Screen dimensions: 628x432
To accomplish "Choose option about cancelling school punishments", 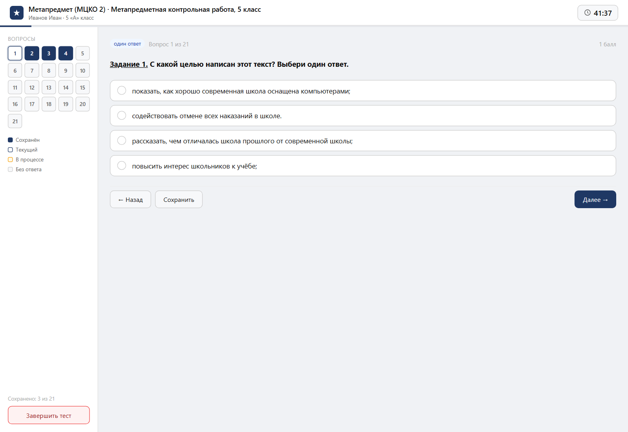I will pyautogui.click(x=363, y=116).
